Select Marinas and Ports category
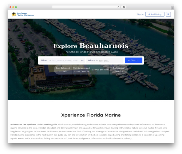 [x=100, y=70]
